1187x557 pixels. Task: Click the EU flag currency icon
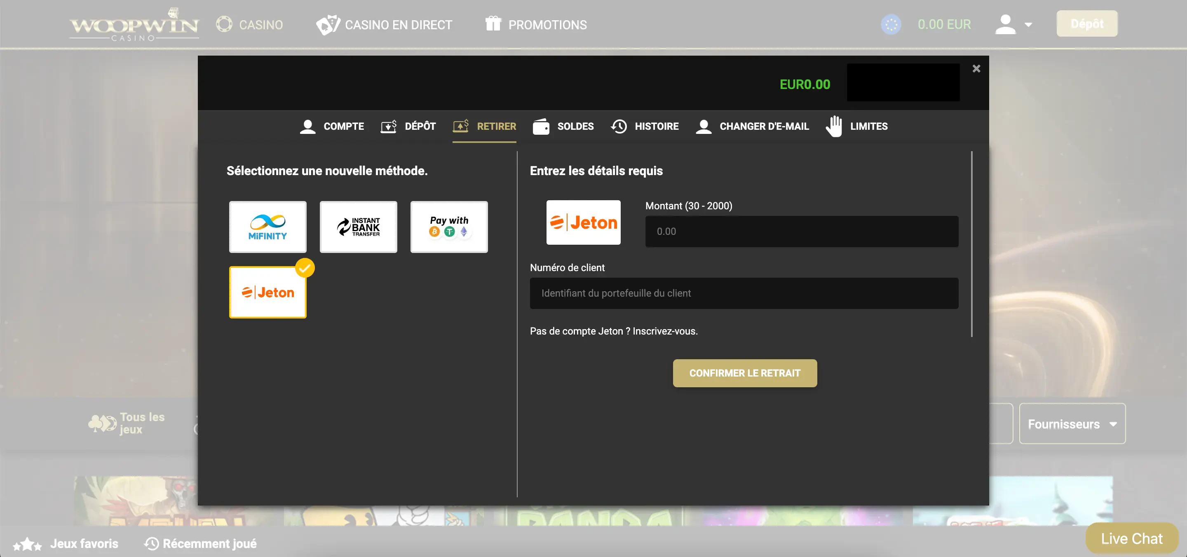890,24
